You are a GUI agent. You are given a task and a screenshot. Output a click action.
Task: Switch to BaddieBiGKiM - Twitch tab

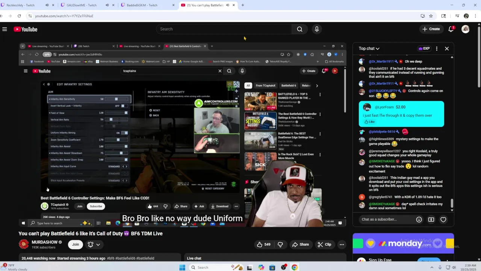point(142,5)
